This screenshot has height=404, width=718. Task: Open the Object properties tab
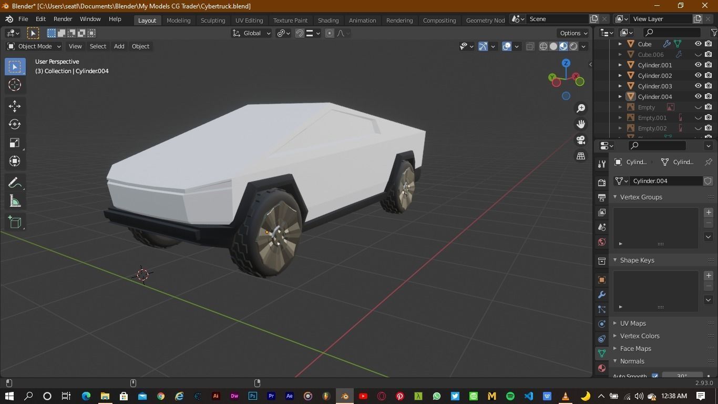click(x=602, y=279)
